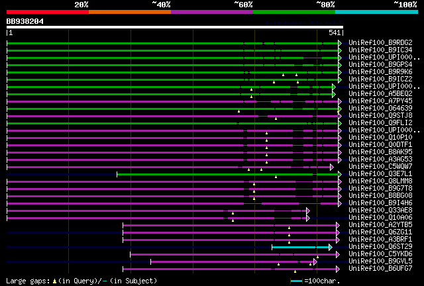Image resolution: width=424 pixels, height=286 pixels.
Task: Click the red 20% identity color band
Action: 48,12
